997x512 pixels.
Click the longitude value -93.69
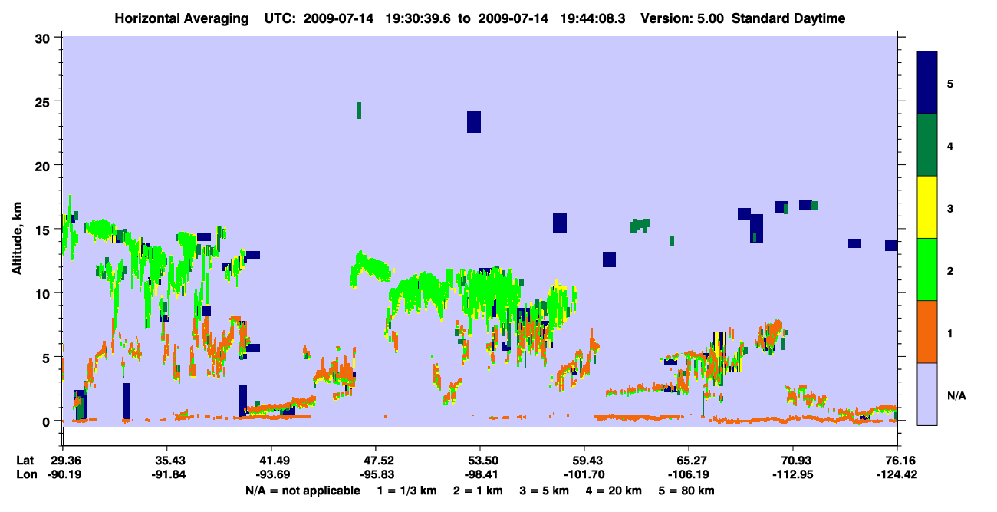tap(271, 474)
